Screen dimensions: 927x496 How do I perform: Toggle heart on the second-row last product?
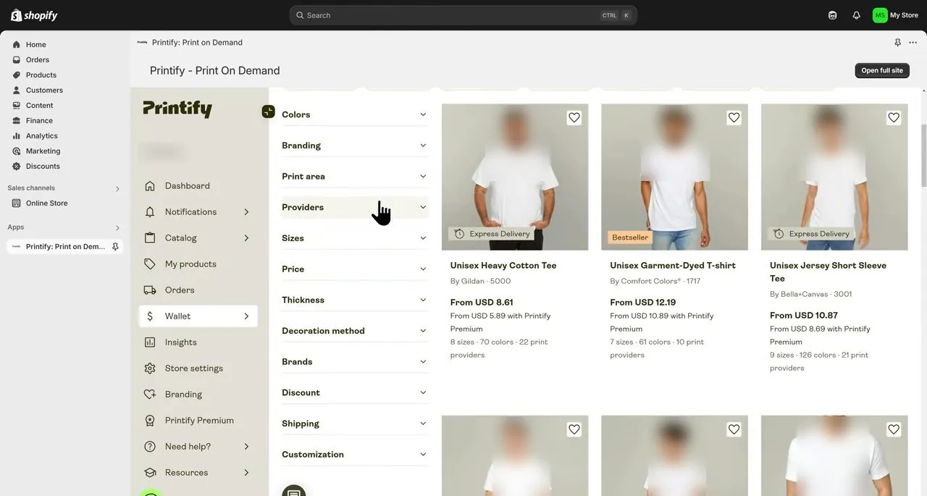(894, 429)
